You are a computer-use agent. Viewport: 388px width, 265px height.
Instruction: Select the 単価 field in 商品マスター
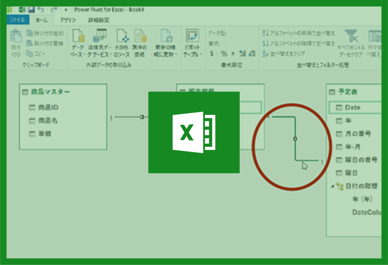(x=45, y=133)
